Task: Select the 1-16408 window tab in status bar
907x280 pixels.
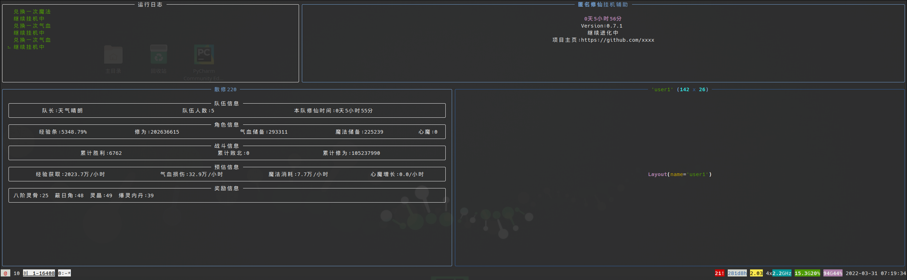Action: 39,273
